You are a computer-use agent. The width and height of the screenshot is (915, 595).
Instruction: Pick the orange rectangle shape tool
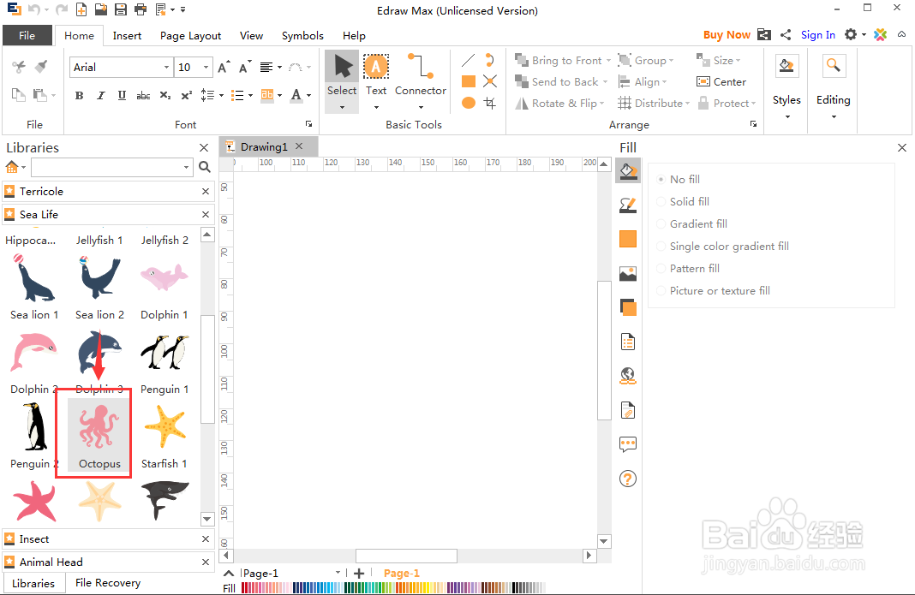coord(468,81)
